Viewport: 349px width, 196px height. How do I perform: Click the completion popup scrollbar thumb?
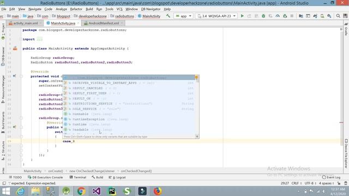coord(197,78)
